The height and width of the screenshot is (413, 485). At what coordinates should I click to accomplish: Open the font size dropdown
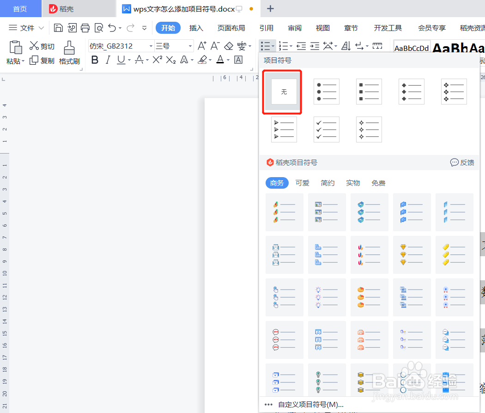[190, 46]
